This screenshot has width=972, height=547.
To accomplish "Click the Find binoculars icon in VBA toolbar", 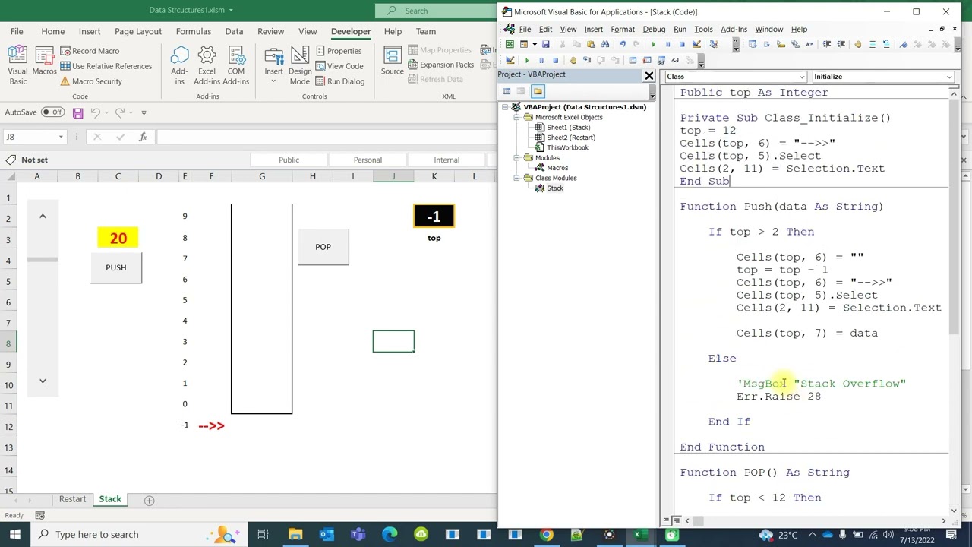I will click(x=605, y=44).
